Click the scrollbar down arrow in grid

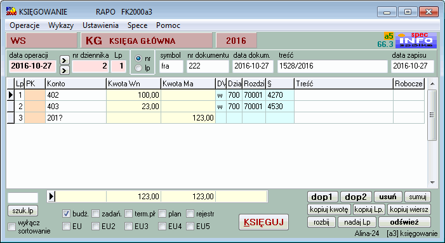coord(432,183)
